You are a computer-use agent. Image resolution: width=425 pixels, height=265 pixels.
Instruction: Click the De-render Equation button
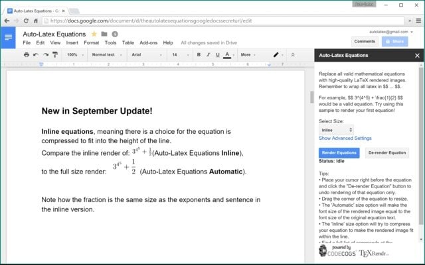click(x=387, y=153)
